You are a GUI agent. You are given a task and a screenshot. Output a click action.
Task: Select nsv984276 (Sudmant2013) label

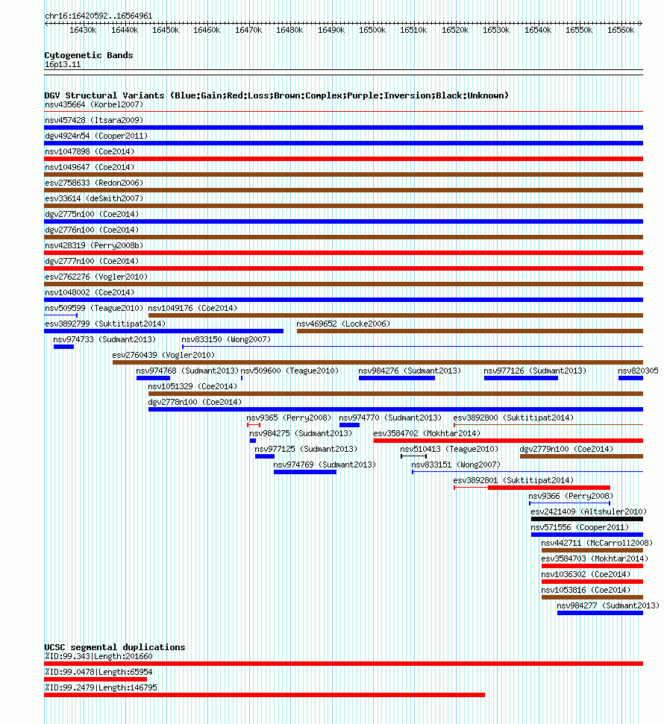coord(410,371)
